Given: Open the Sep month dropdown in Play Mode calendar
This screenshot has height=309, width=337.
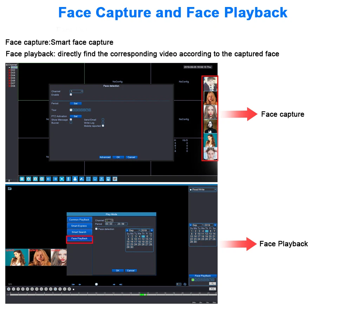Looking at the screenshot, I should [x=133, y=230].
